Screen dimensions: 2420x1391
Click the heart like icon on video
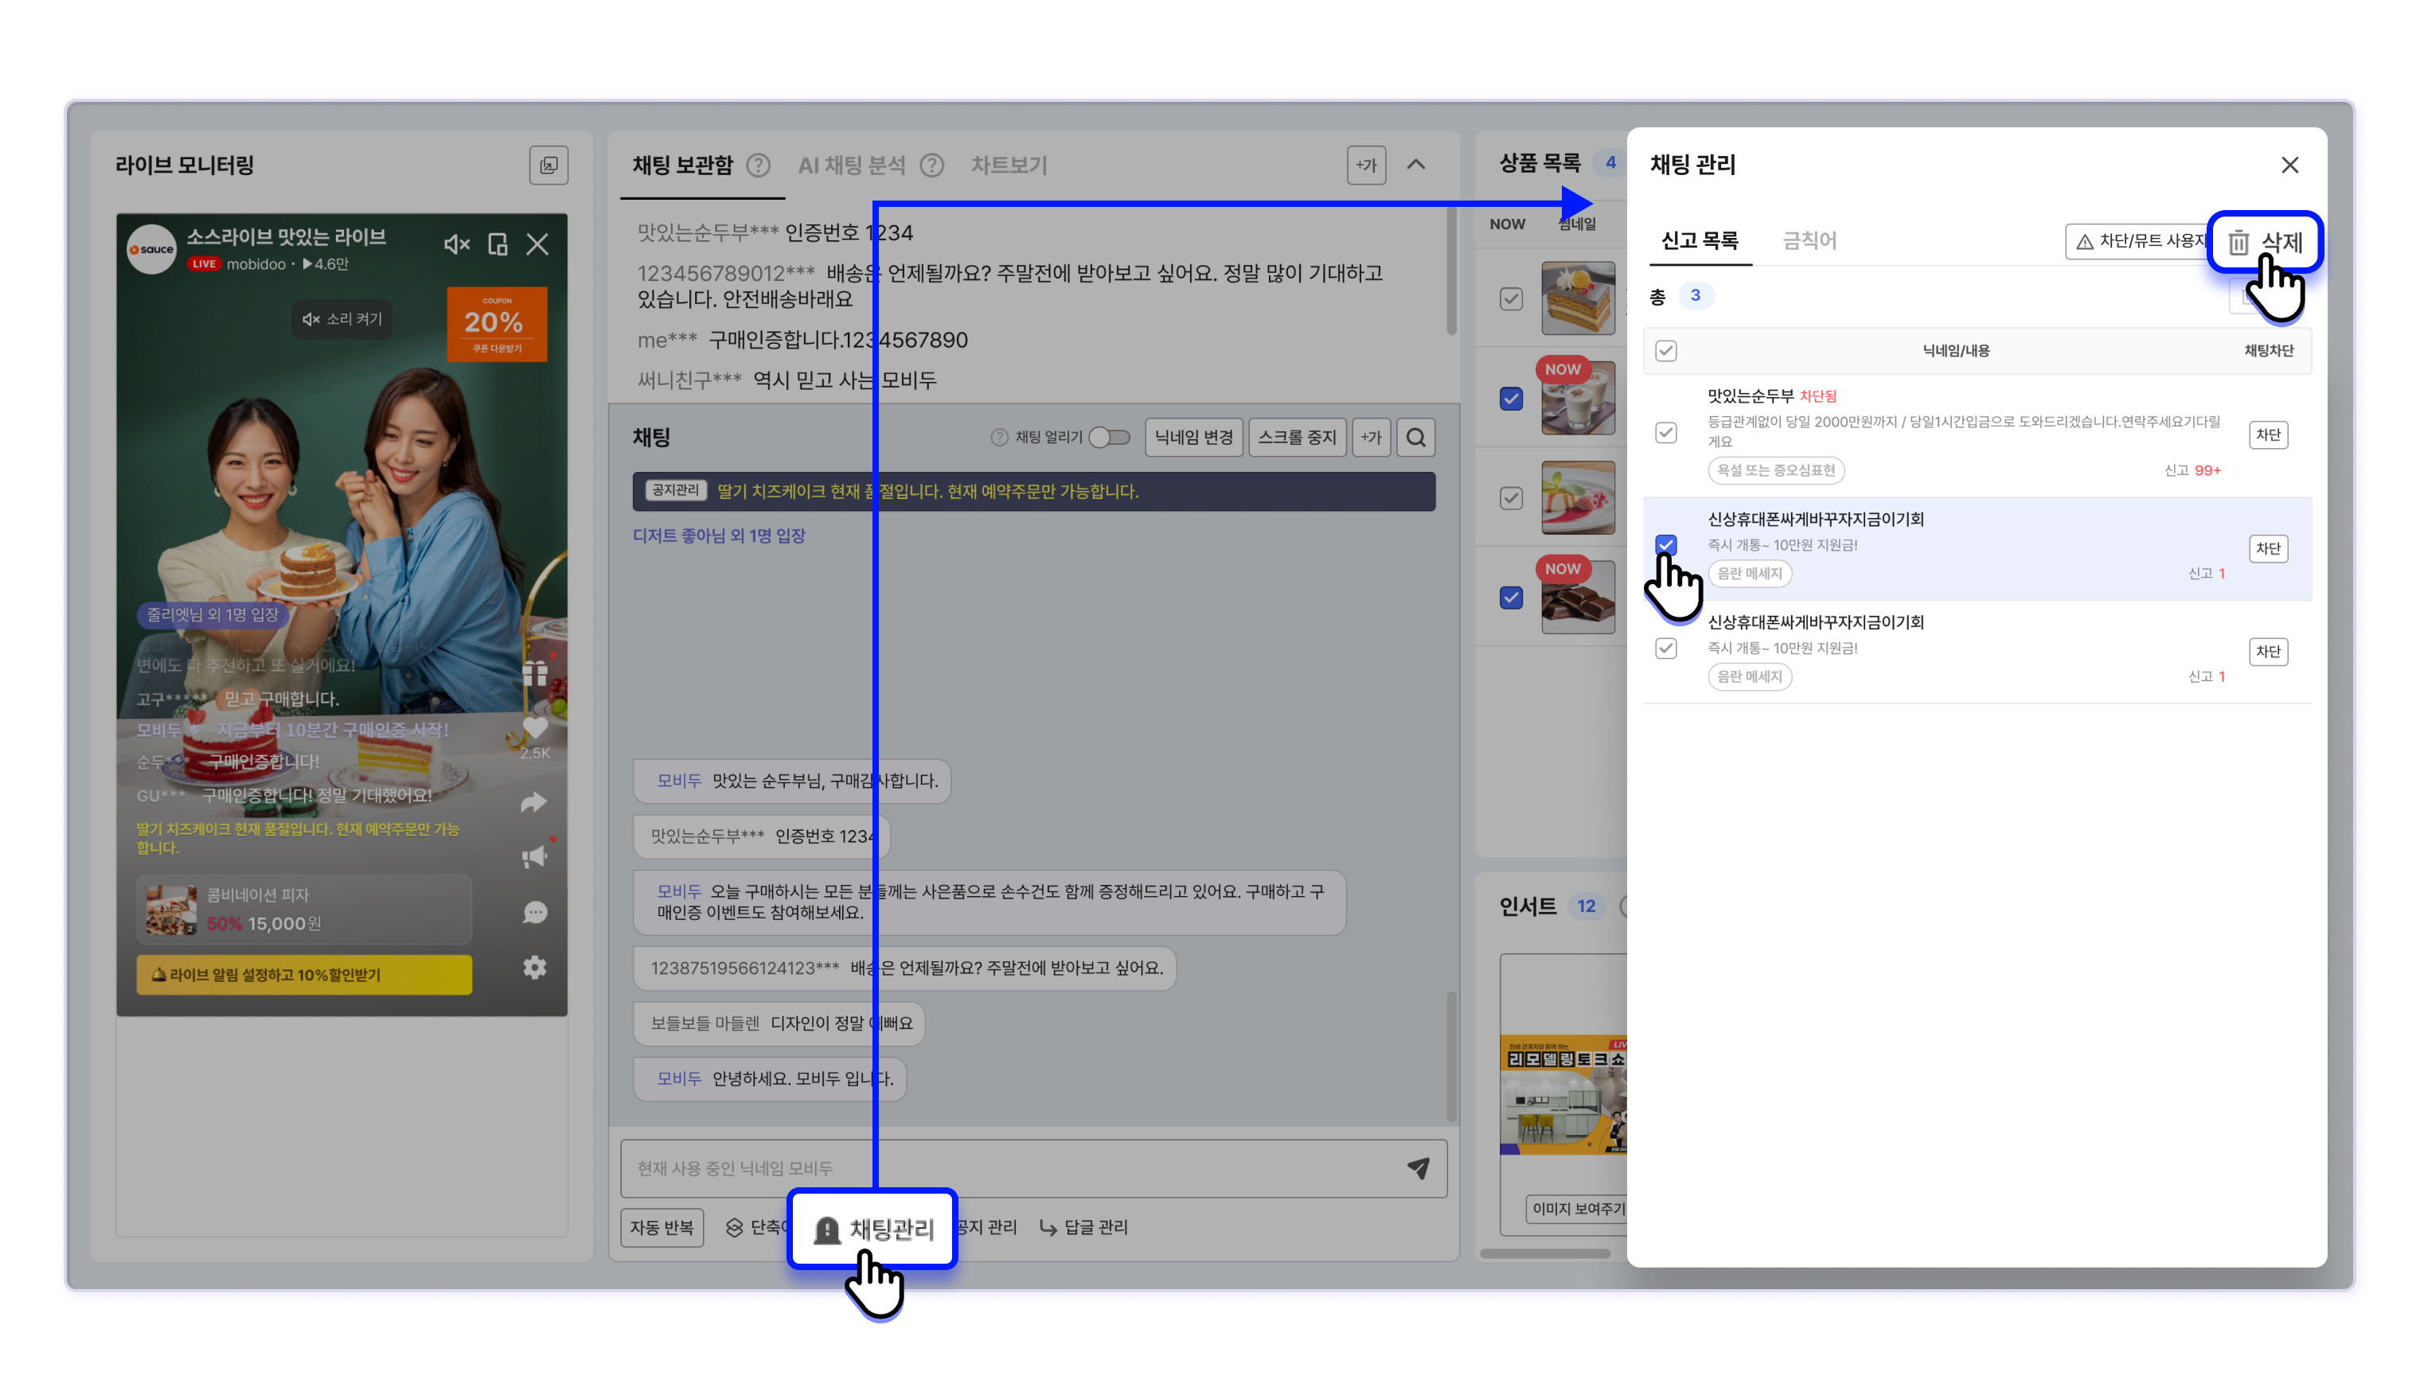(534, 728)
